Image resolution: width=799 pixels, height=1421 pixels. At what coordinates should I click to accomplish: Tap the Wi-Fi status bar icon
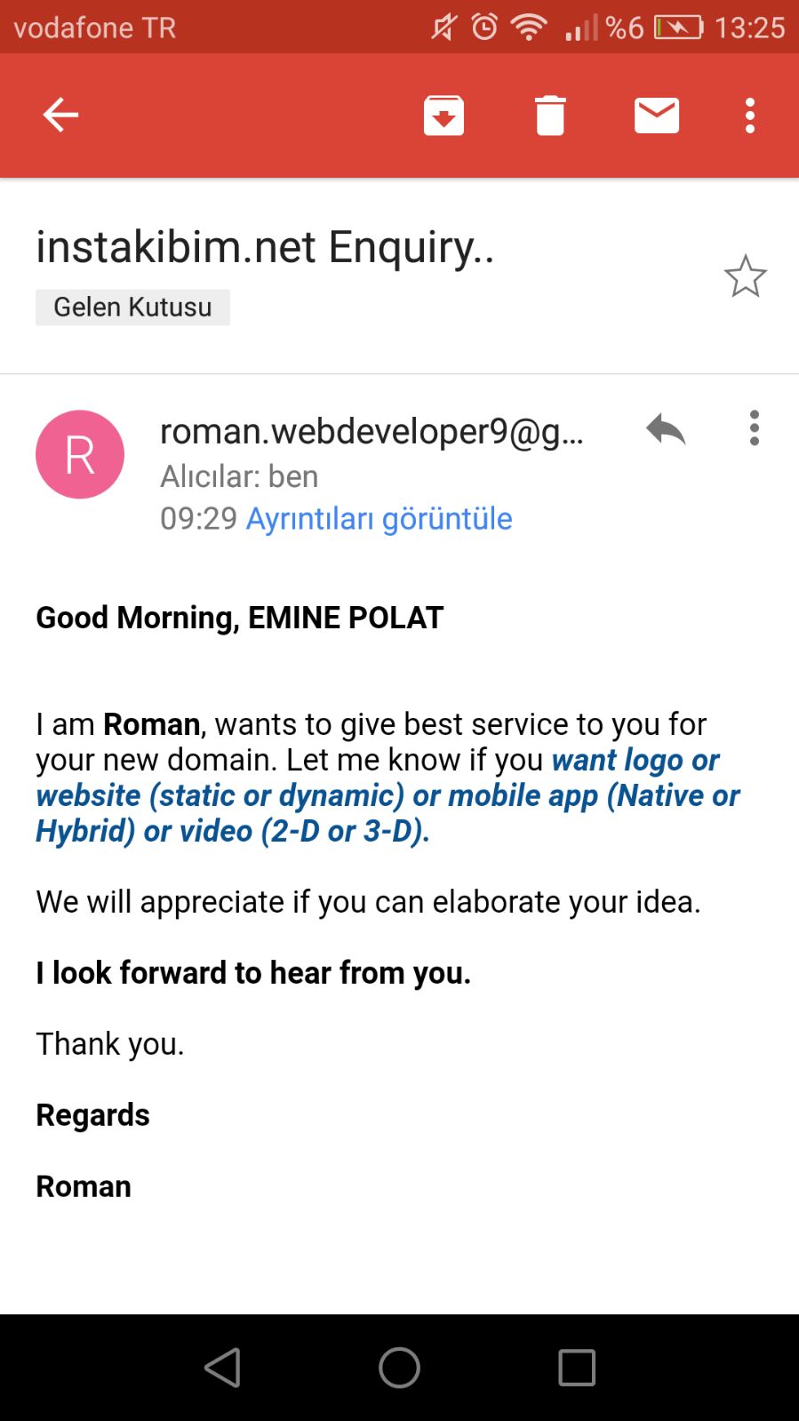coord(529,27)
